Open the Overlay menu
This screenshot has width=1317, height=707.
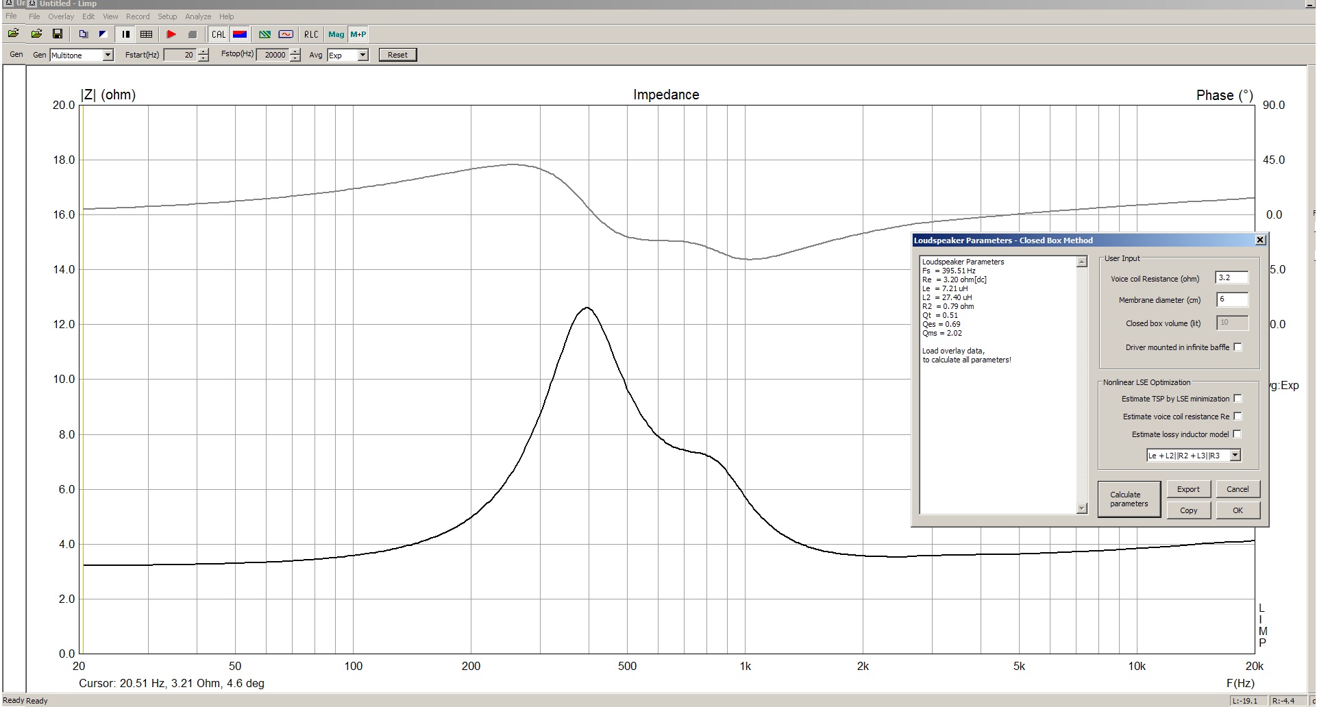[61, 16]
